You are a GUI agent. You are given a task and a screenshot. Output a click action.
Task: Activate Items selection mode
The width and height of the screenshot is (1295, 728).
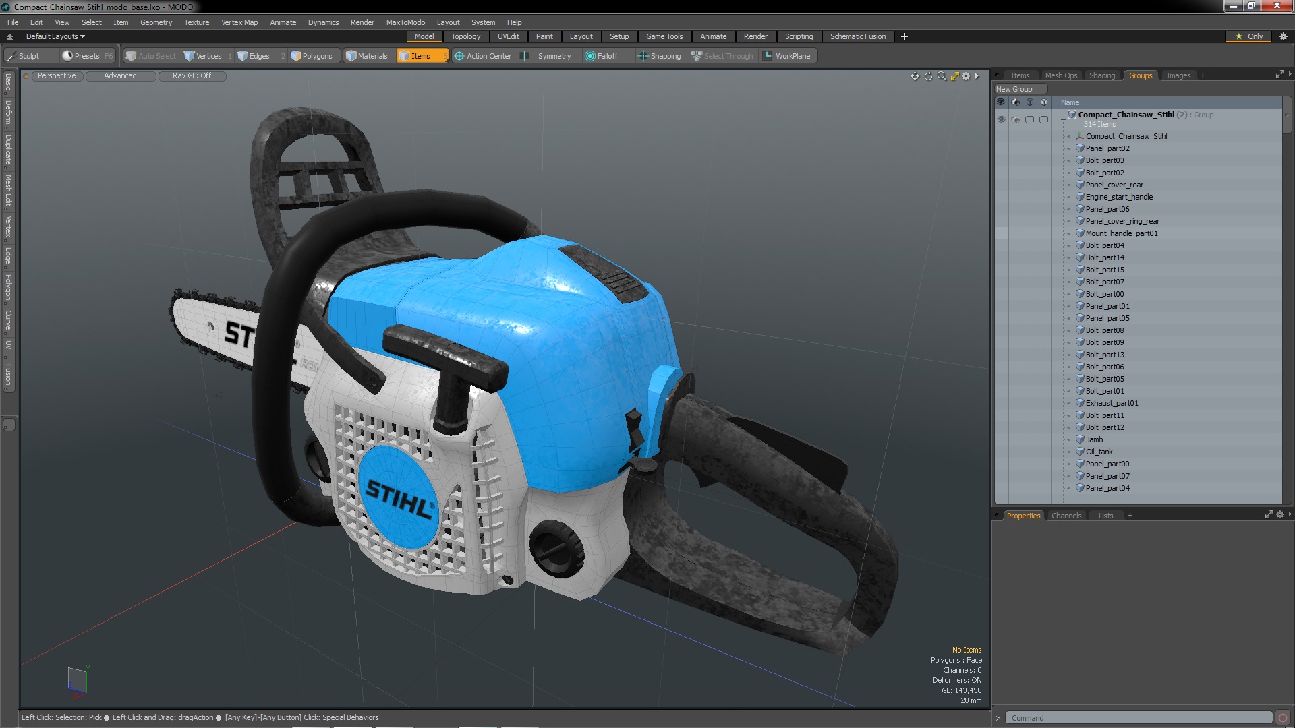pyautogui.click(x=422, y=56)
